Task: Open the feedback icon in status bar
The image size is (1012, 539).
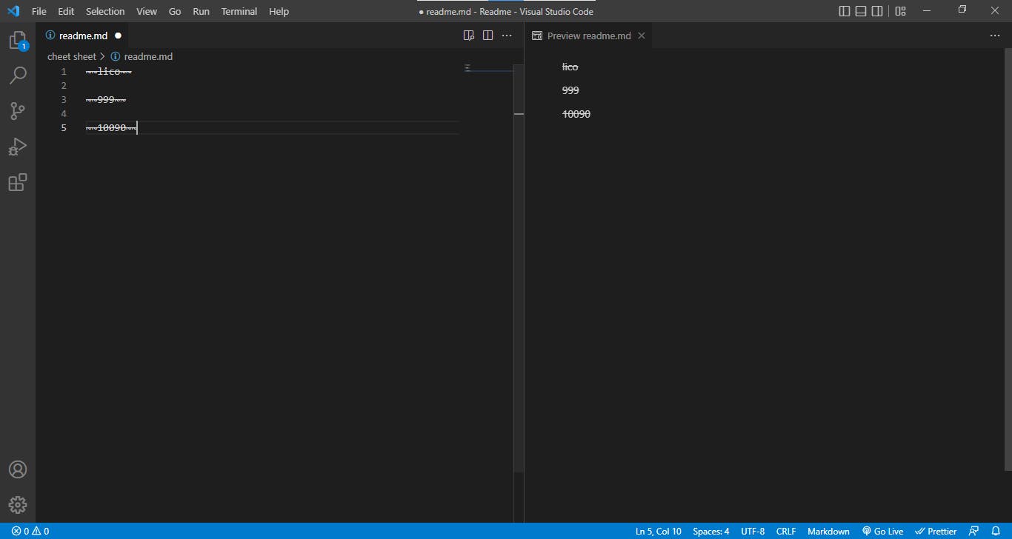Action: 974,531
